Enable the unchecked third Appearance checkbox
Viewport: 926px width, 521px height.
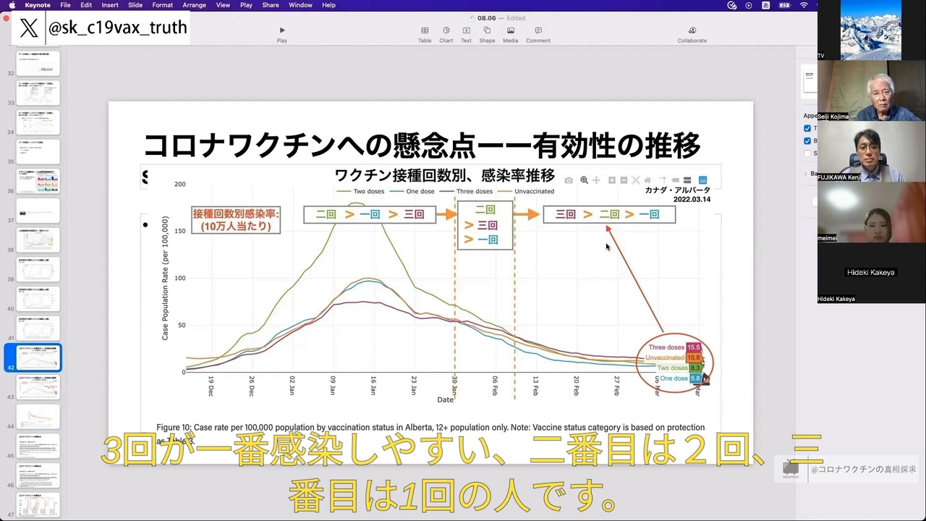[807, 153]
